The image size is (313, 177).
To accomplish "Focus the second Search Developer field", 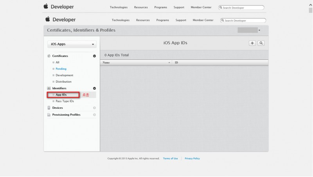I will [243, 20].
